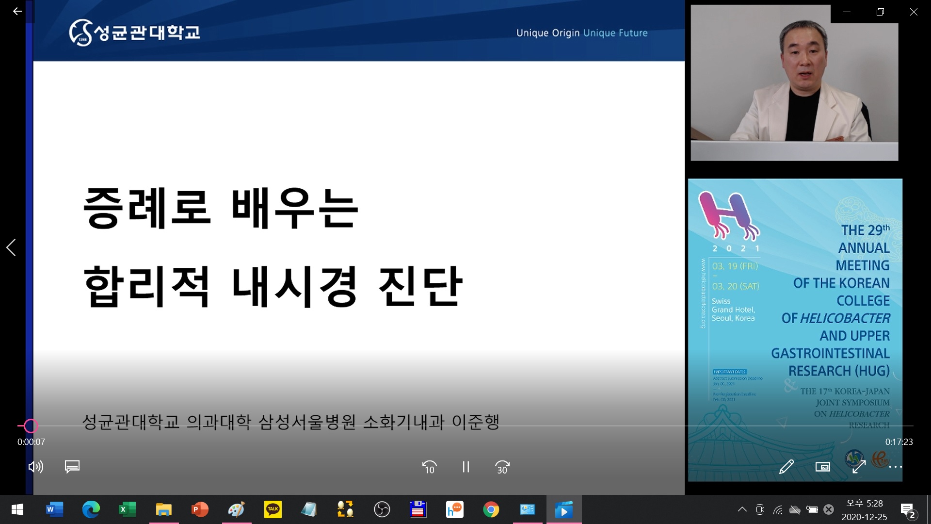The width and height of the screenshot is (931, 524).
Task: Launch Excel from the taskbar
Action: point(127,509)
